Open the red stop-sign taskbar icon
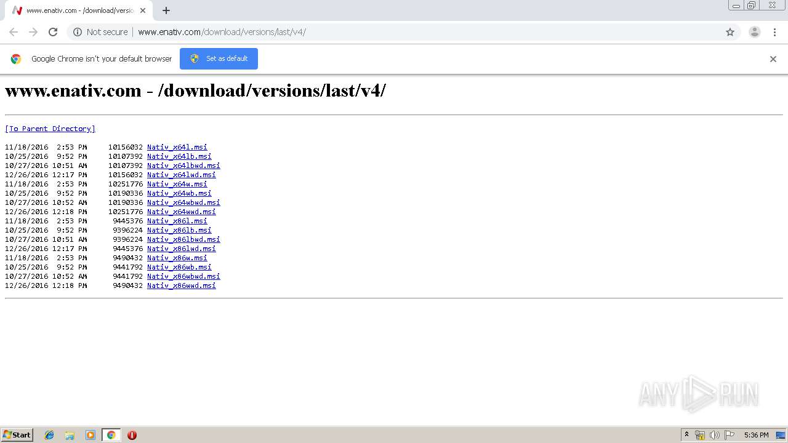Viewport: 788px width, 443px height. point(132,435)
